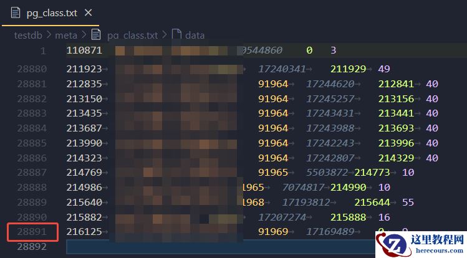This screenshot has height=258, width=467.
Task: Close the pg_class.txt tab
Action: [88, 13]
